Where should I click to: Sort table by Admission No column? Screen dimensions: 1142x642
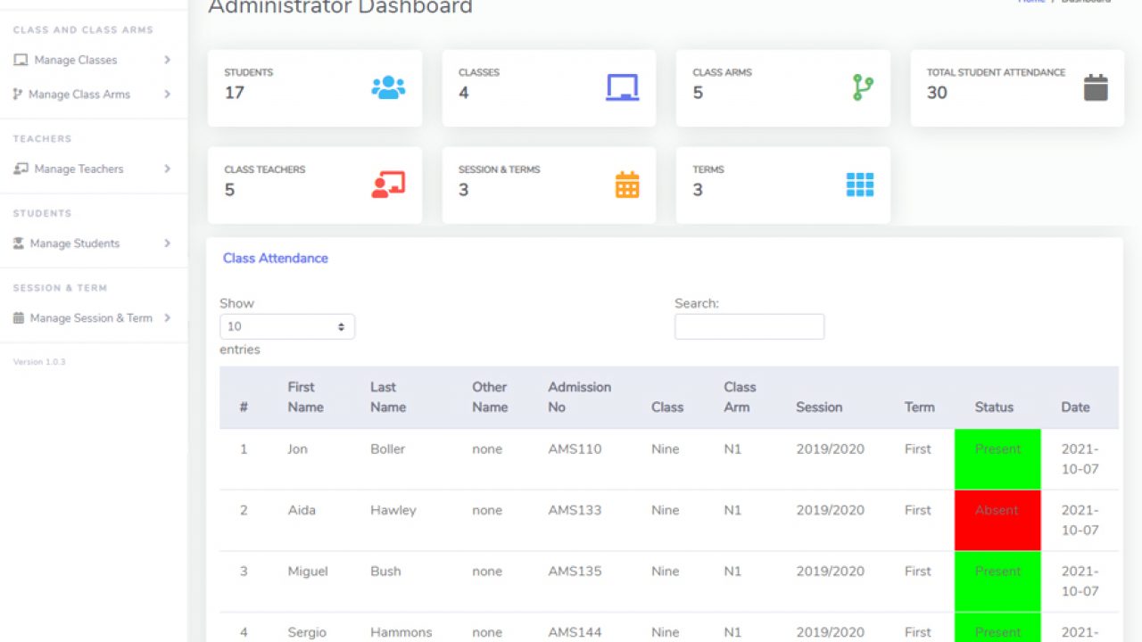point(579,397)
